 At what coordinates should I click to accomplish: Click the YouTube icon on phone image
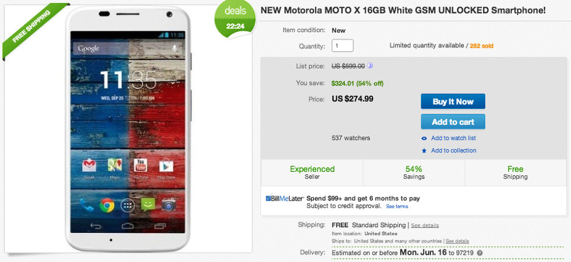click(x=140, y=167)
